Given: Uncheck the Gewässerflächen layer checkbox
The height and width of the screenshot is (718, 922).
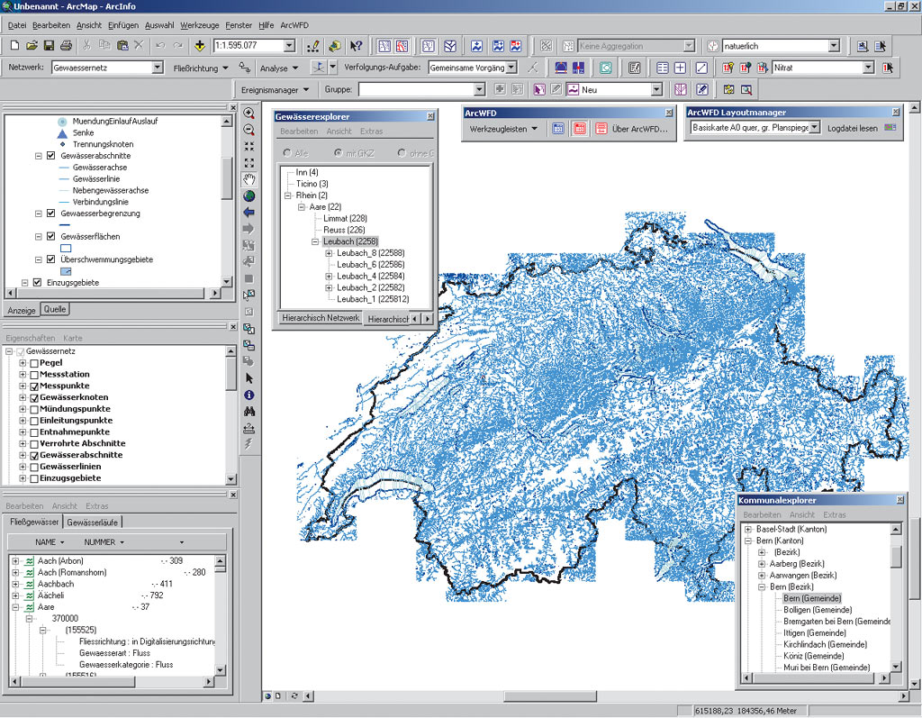Looking at the screenshot, I should click(50, 237).
